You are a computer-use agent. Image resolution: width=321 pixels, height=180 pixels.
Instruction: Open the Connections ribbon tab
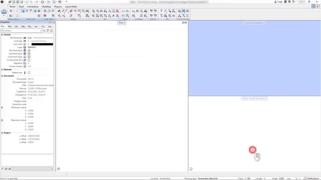[x=33, y=6]
